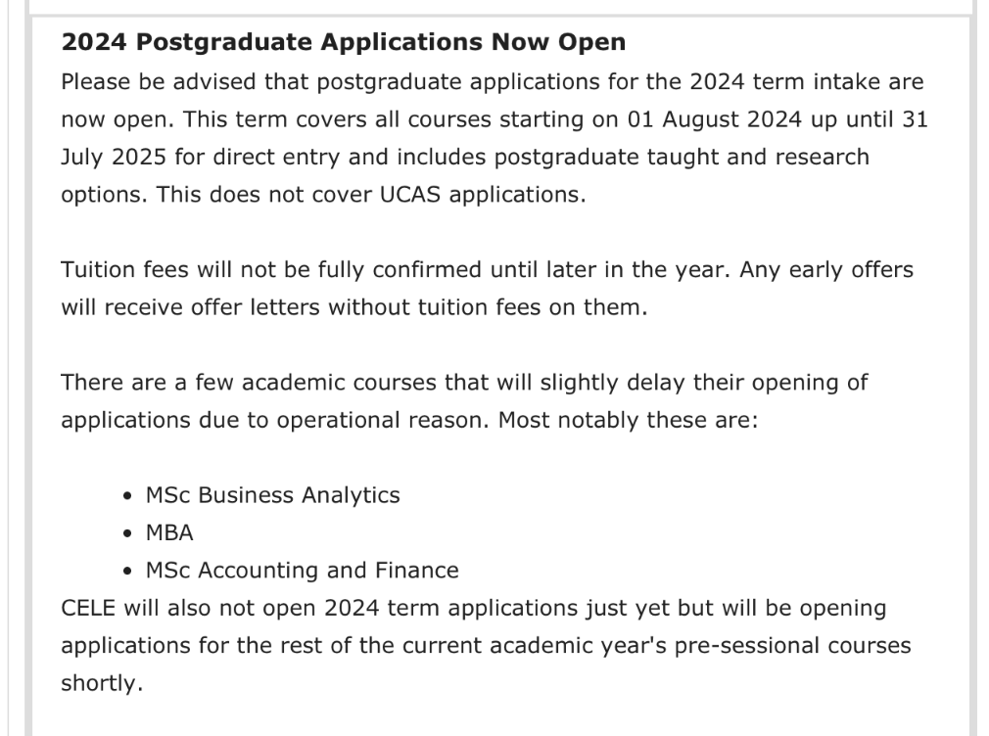
Task: Click the bullet point next to MBA
Action: click(128, 533)
